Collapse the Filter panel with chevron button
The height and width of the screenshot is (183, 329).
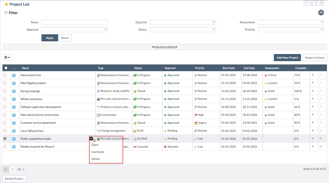[321, 13]
